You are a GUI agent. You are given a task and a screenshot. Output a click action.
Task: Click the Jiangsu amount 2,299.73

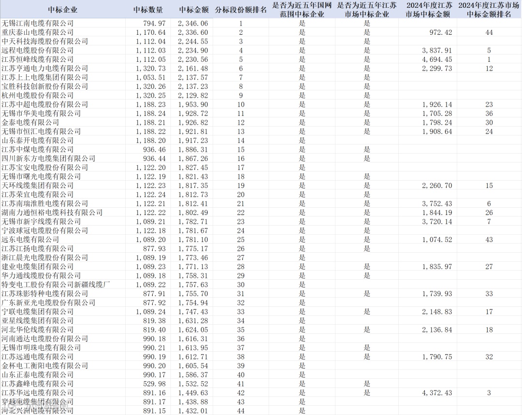(437, 68)
